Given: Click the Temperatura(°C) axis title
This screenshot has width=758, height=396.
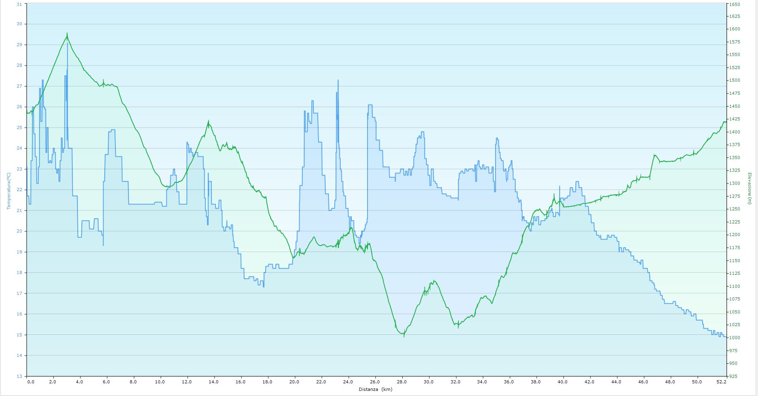Looking at the screenshot, I should click(9, 191).
